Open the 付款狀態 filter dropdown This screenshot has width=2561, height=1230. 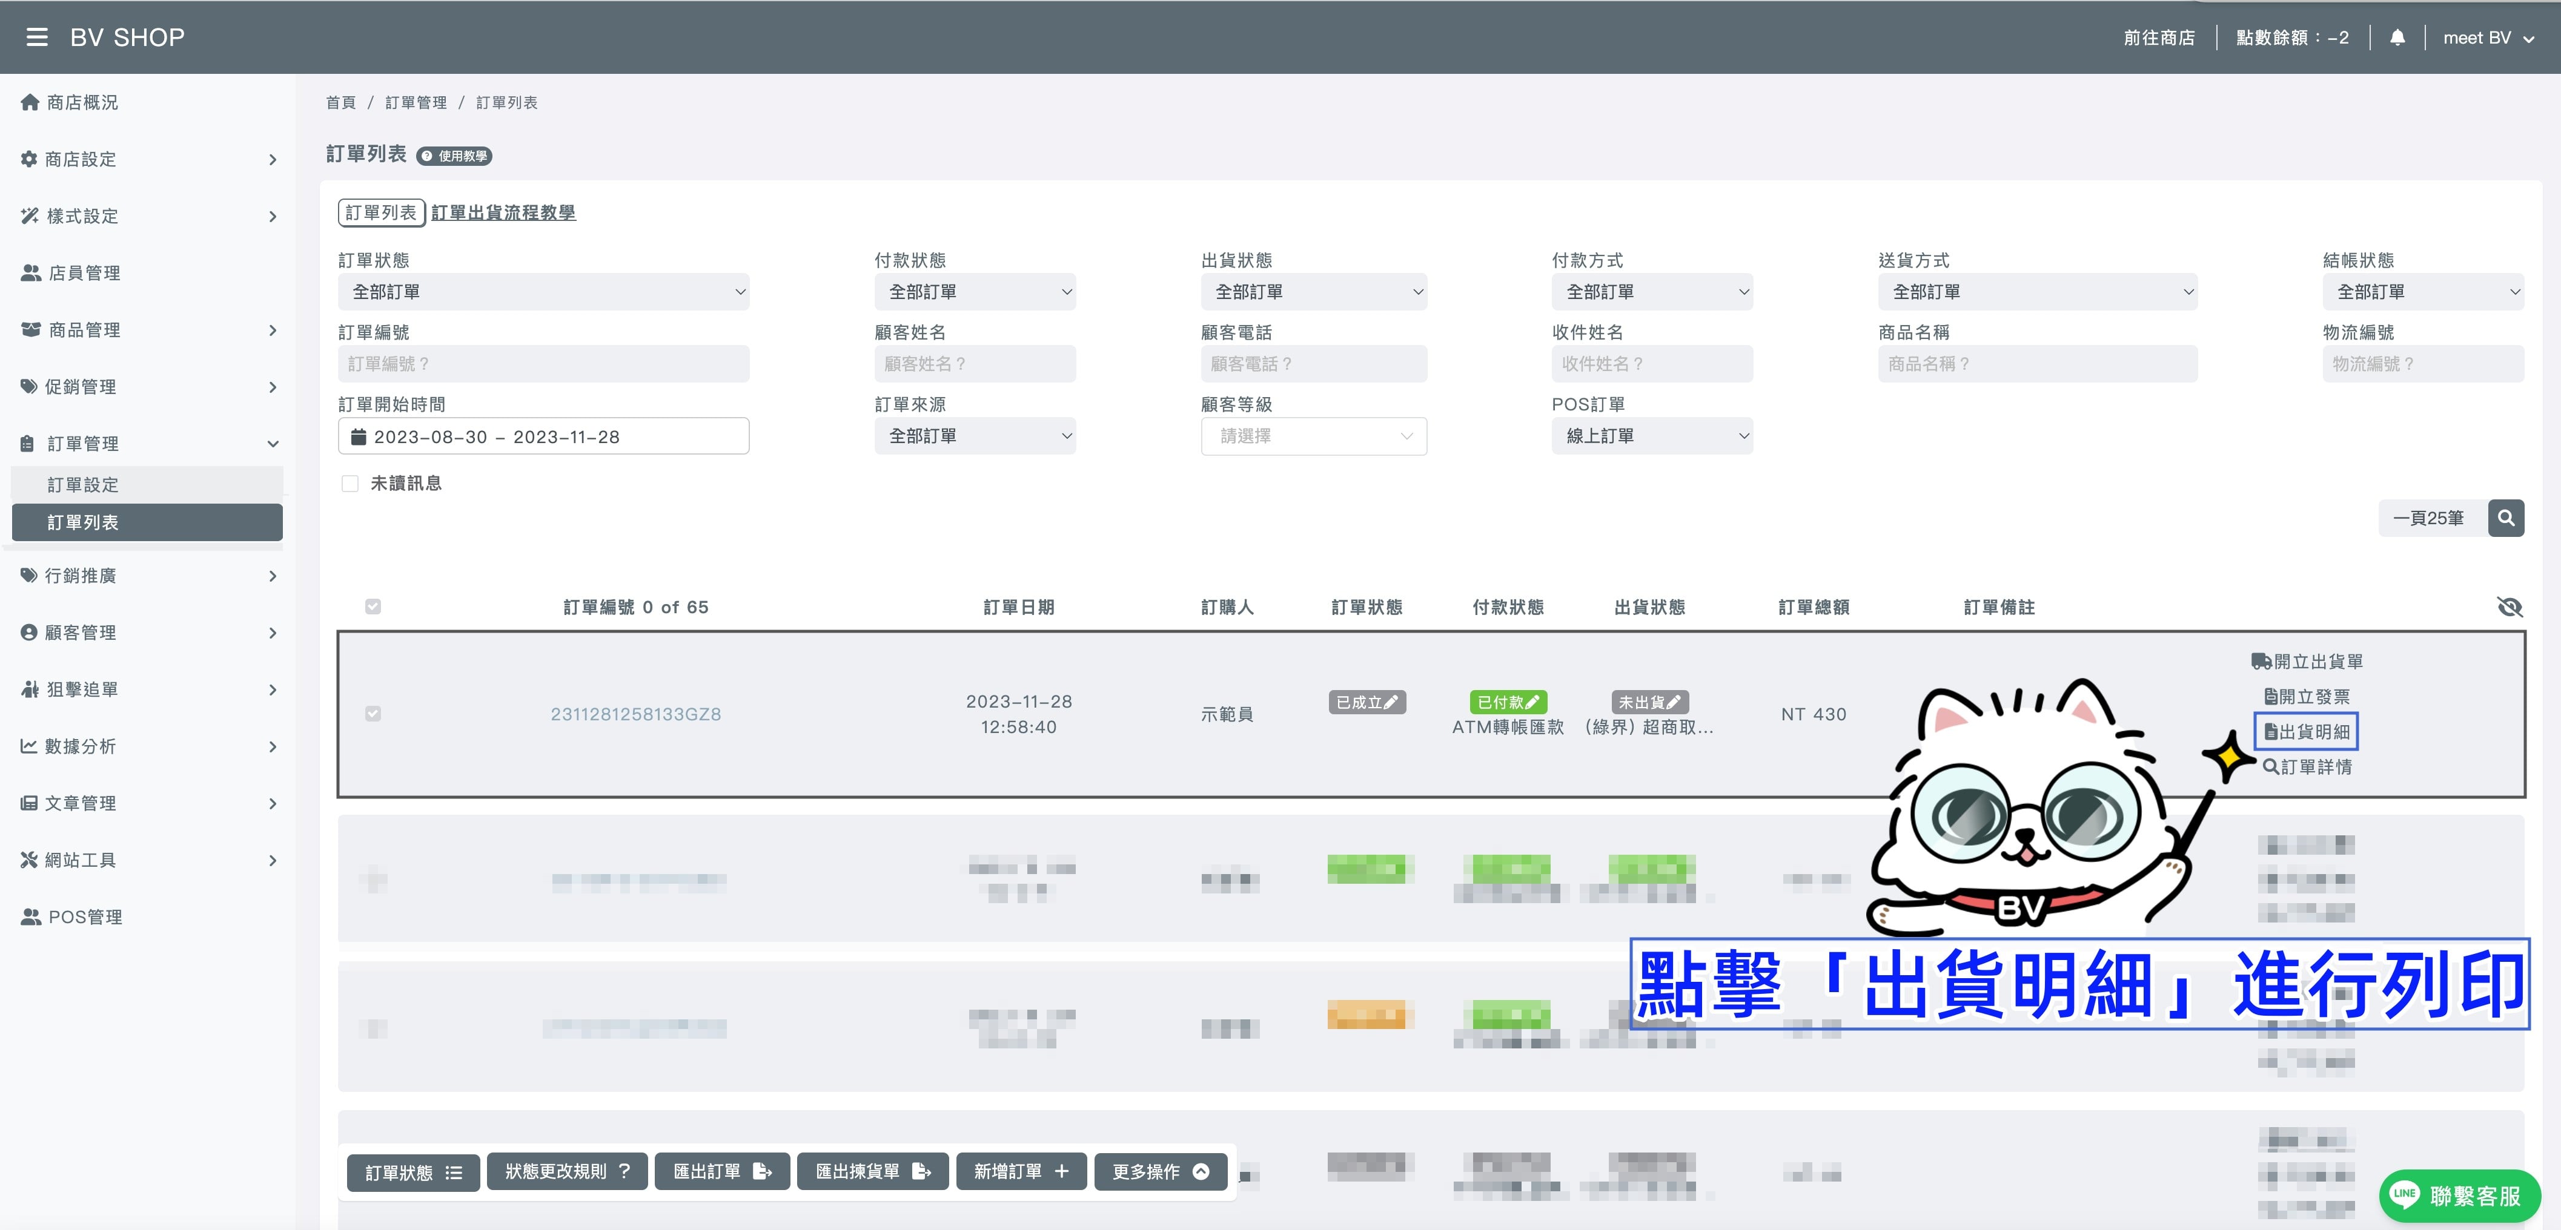(x=975, y=292)
